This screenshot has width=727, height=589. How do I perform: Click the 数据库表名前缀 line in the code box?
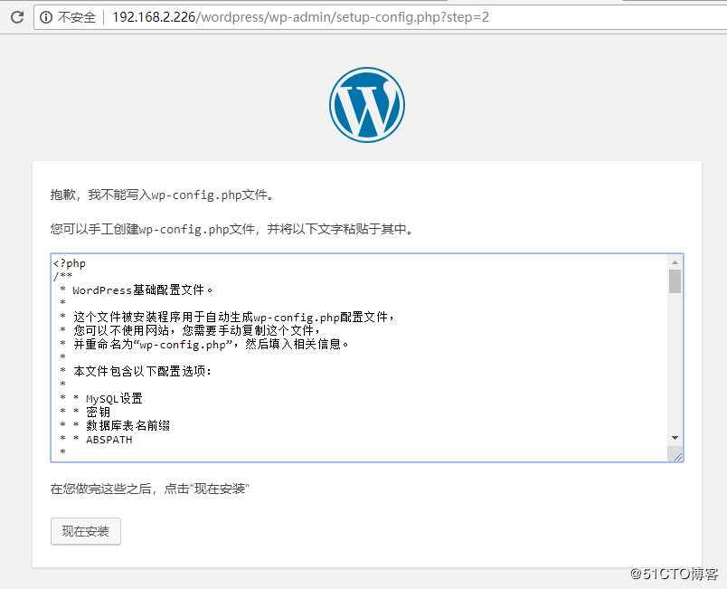[x=129, y=425]
